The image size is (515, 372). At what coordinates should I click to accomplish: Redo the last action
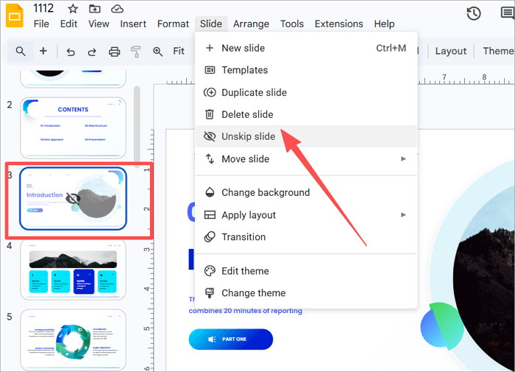(x=92, y=52)
